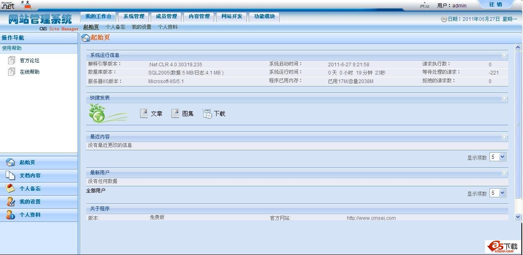Viewport: 523px width, 255px height.
Task: Collapse the 最新用户 panel
Action: (504, 173)
